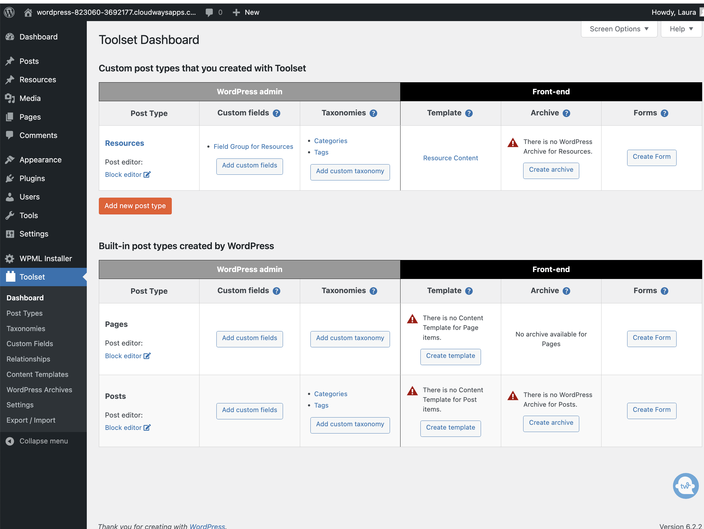Expand the Help dropdown
Viewport: 704px width, 529px height.
pos(681,29)
